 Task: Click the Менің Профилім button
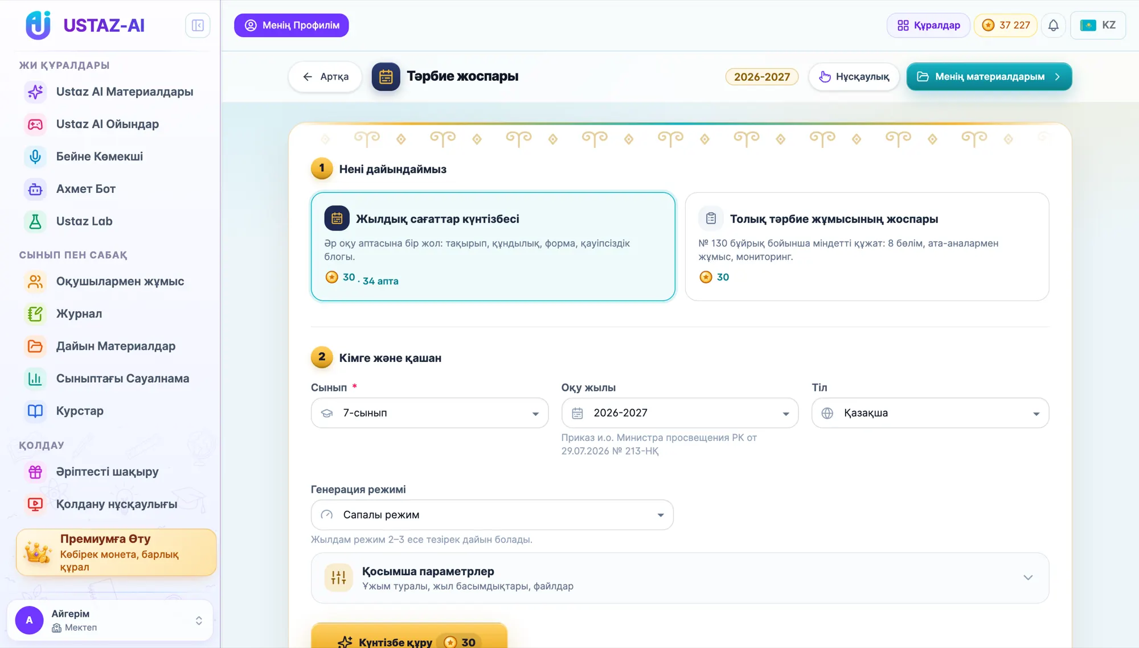click(x=292, y=26)
